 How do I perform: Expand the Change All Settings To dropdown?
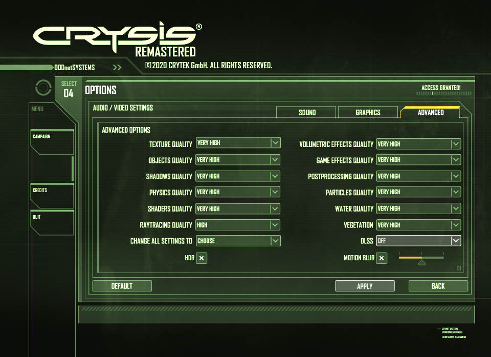point(238,241)
